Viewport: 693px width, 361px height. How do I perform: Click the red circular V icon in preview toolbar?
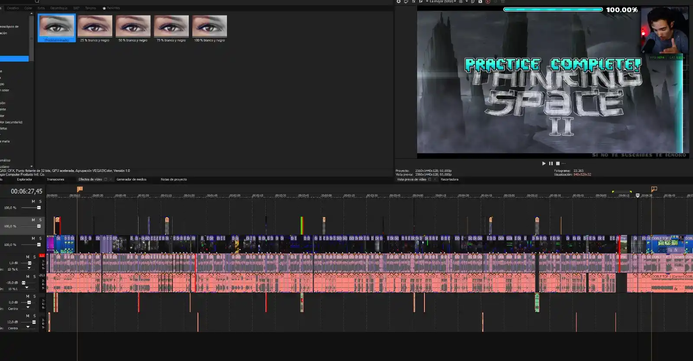pyautogui.click(x=488, y=2)
